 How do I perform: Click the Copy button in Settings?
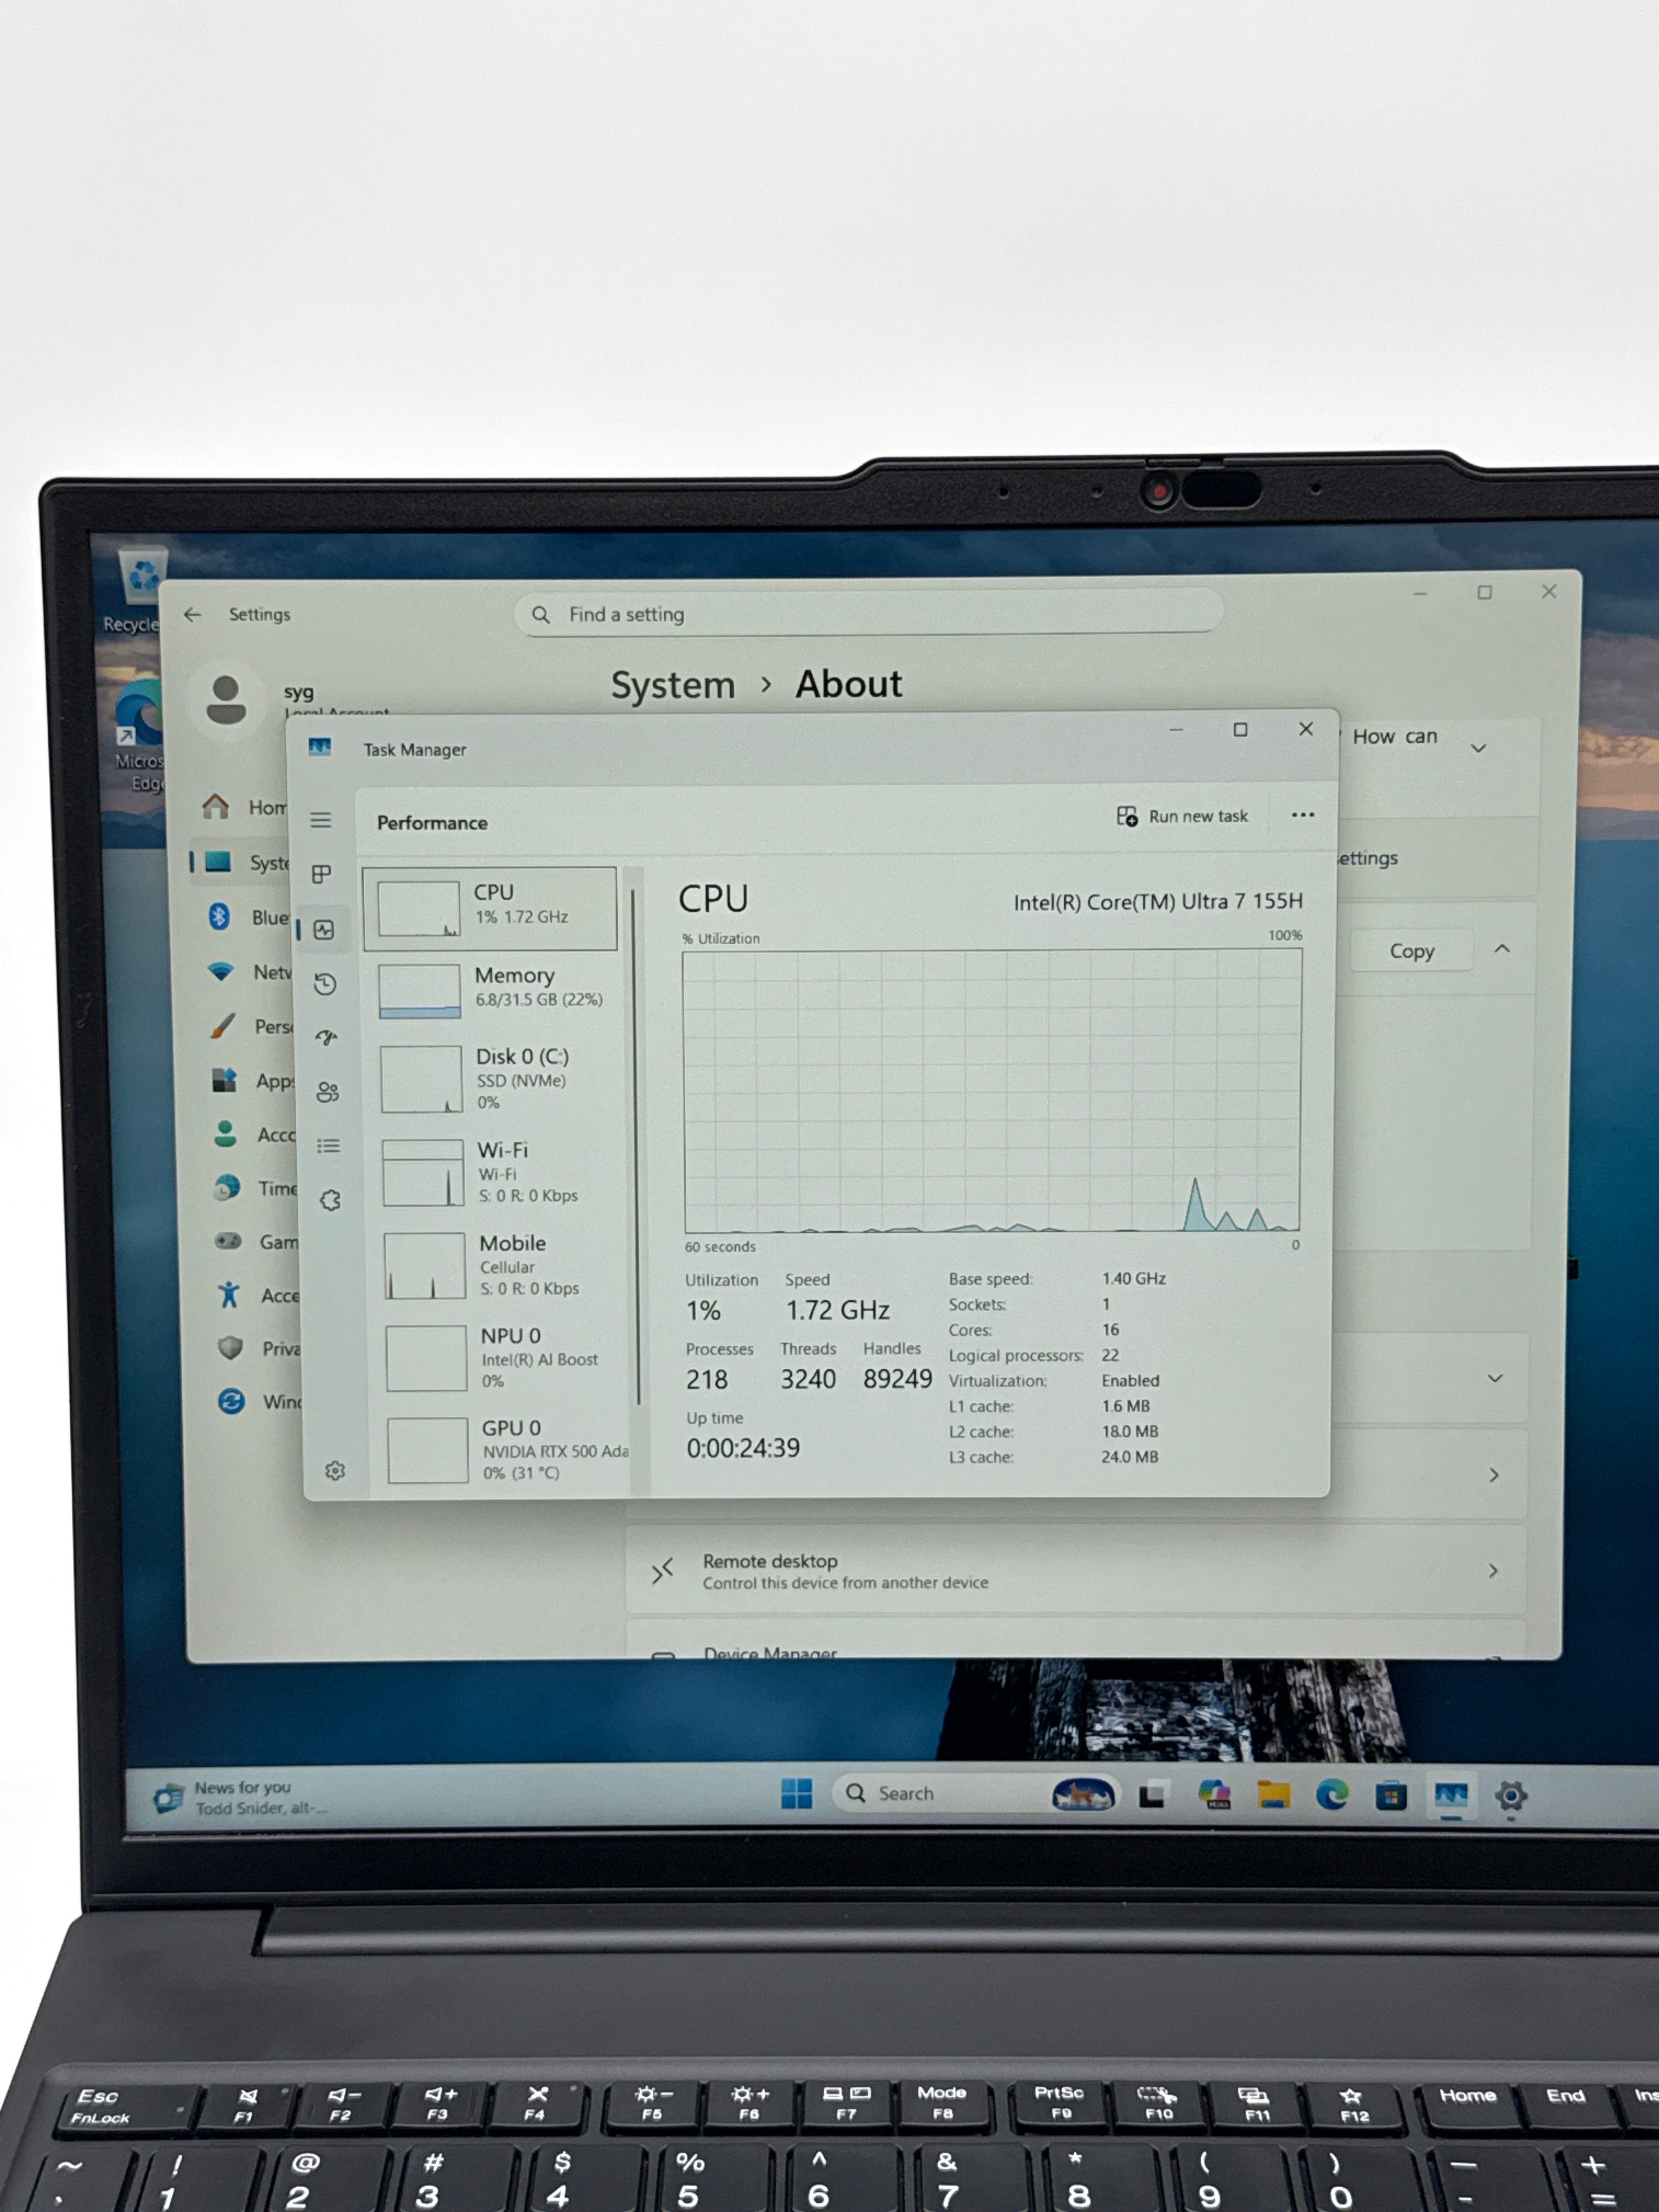[1411, 951]
